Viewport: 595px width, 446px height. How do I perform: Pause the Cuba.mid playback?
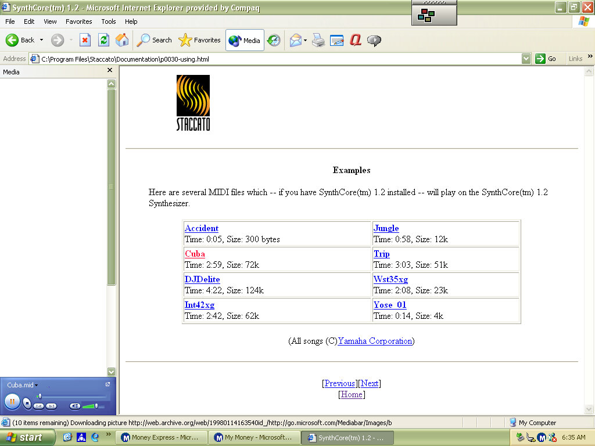coord(12,401)
